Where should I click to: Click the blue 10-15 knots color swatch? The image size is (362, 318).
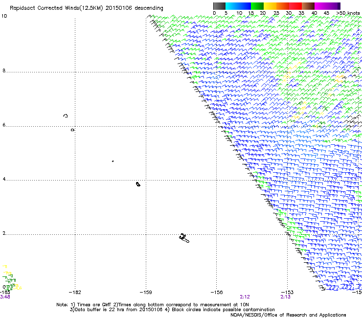coord(245,6)
